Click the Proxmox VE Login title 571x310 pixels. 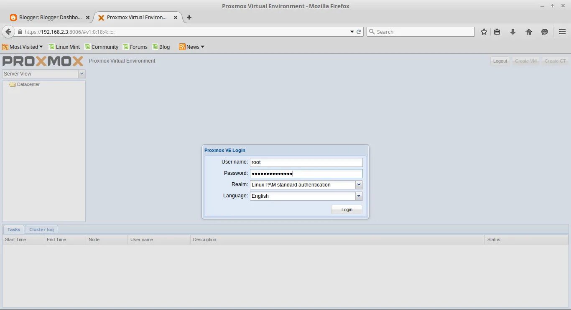[225, 150]
